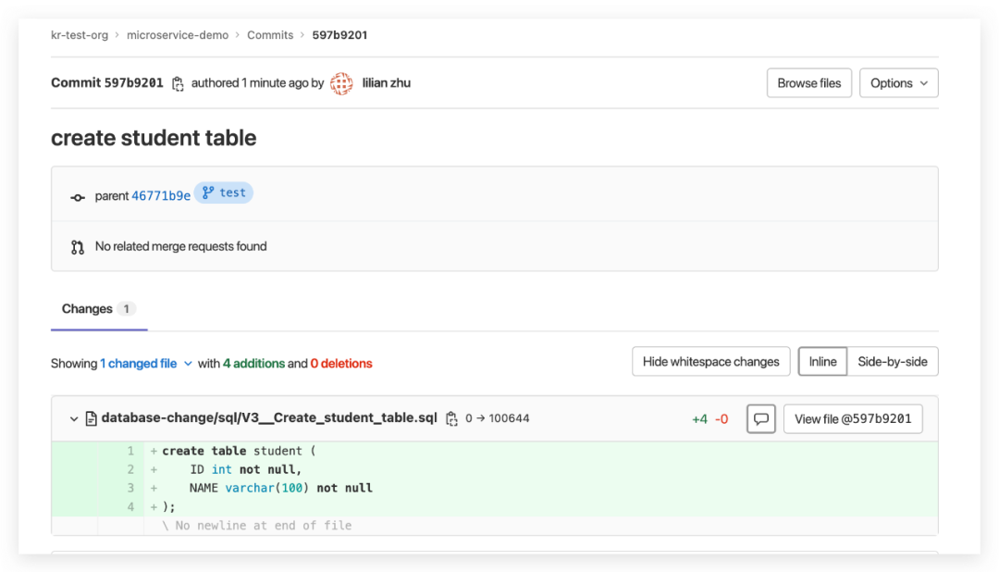Click the parent commit graph icon

tap(78, 196)
